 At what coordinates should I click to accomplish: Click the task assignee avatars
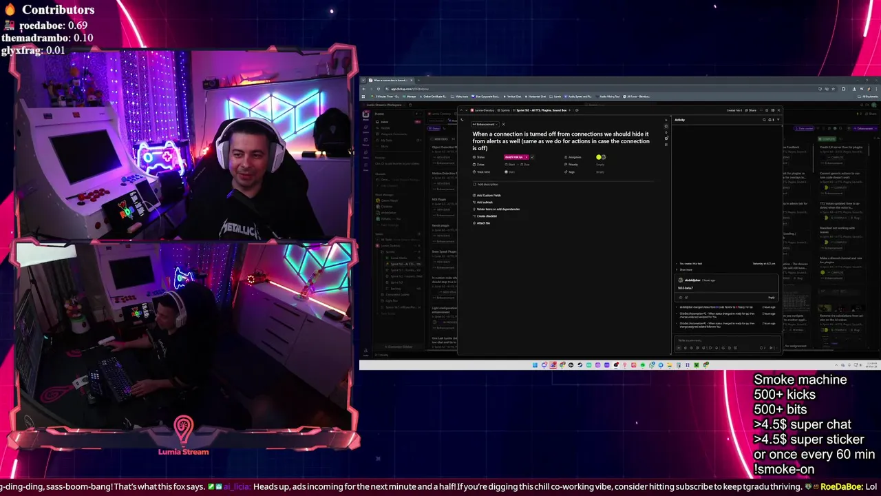(x=601, y=157)
